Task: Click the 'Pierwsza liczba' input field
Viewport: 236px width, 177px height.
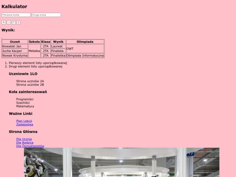Action: click(16, 15)
